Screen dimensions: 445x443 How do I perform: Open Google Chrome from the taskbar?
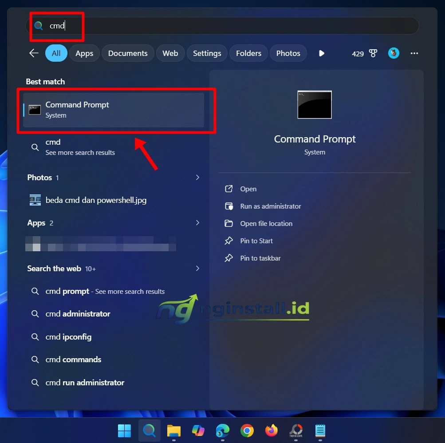[x=247, y=431]
